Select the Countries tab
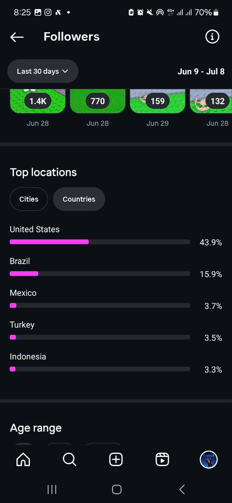Image resolution: width=232 pixels, height=503 pixels. click(x=79, y=199)
